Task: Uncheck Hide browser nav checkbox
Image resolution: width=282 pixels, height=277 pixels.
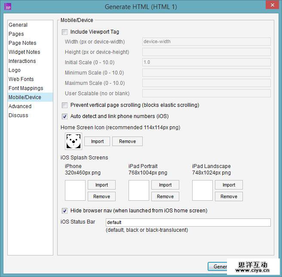Action: click(x=64, y=211)
